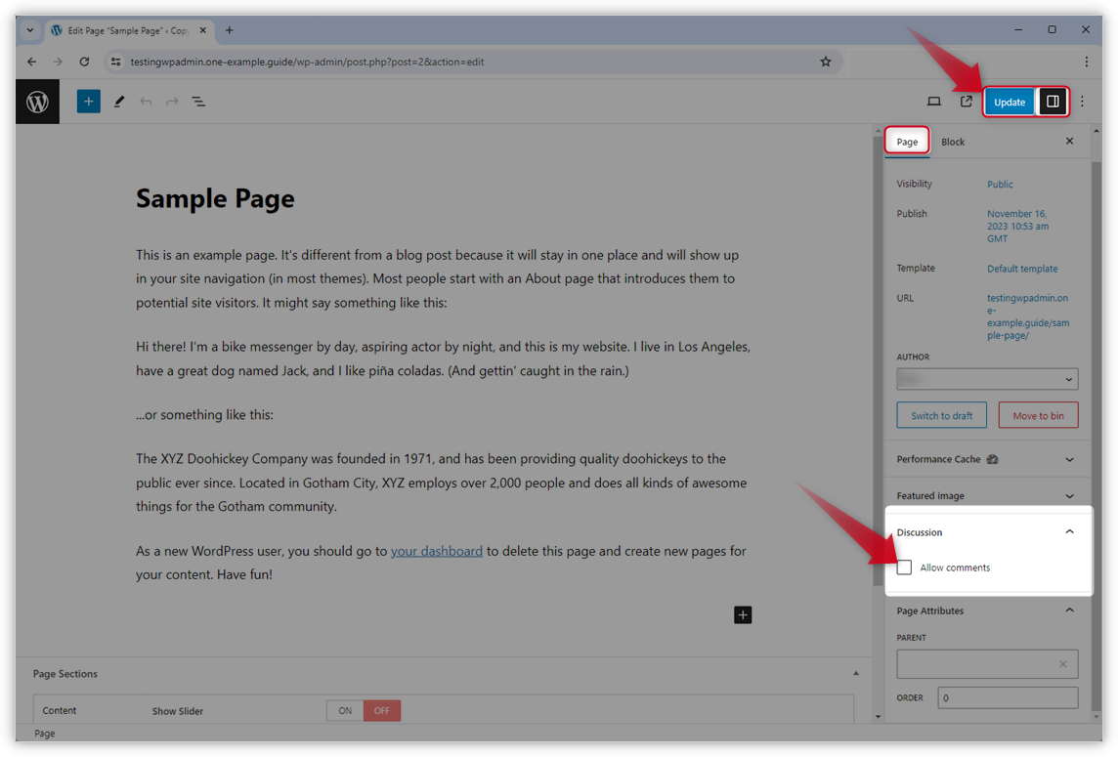Toggle the settings sidebar panel icon
This screenshot has width=1118, height=757.
(1053, 101)
